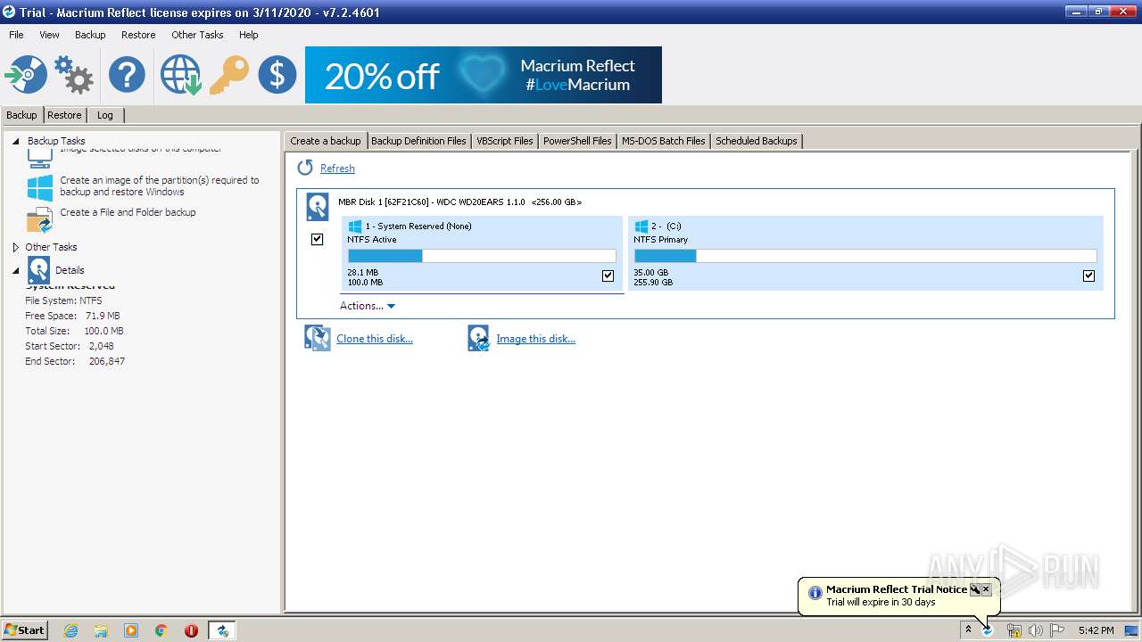Open the MS-DOS Batch Files tab
Screen dimensions: 1142x642
[x=663, y=141]
